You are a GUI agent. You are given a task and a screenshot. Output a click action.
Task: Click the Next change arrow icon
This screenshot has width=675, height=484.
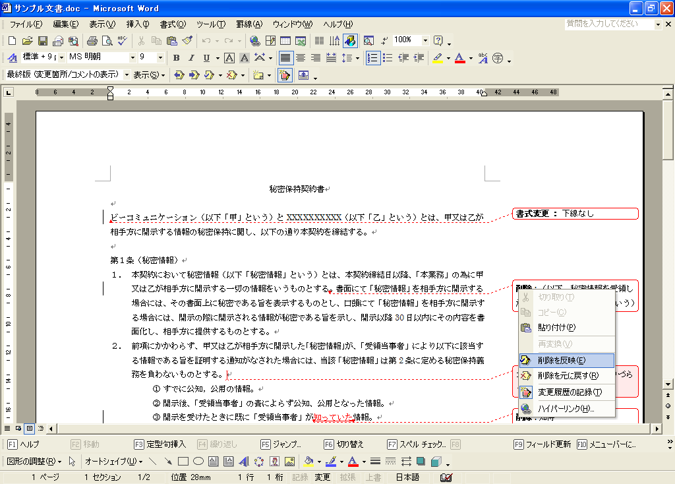point(194,75)
